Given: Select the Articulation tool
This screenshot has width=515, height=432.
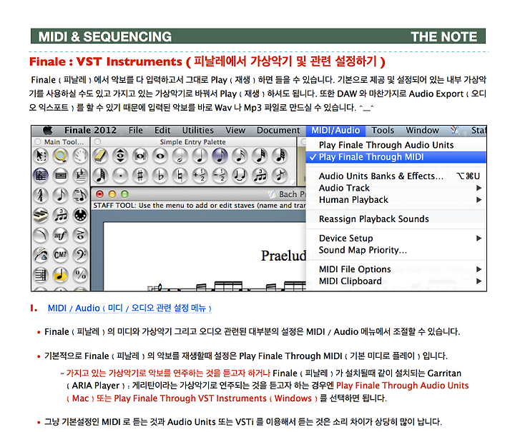Looking at the screenshot, I should point(80,235).
